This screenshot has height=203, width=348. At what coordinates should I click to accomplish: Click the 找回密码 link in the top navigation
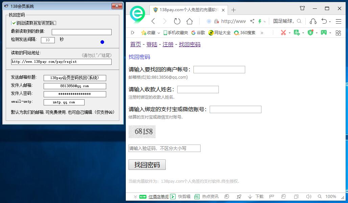coord(190,44)
